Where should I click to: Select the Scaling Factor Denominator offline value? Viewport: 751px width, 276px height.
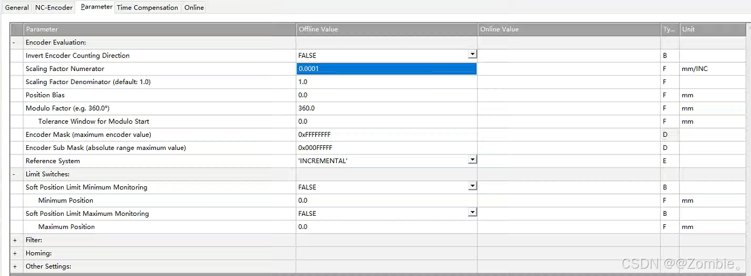[x=386, y=82]
